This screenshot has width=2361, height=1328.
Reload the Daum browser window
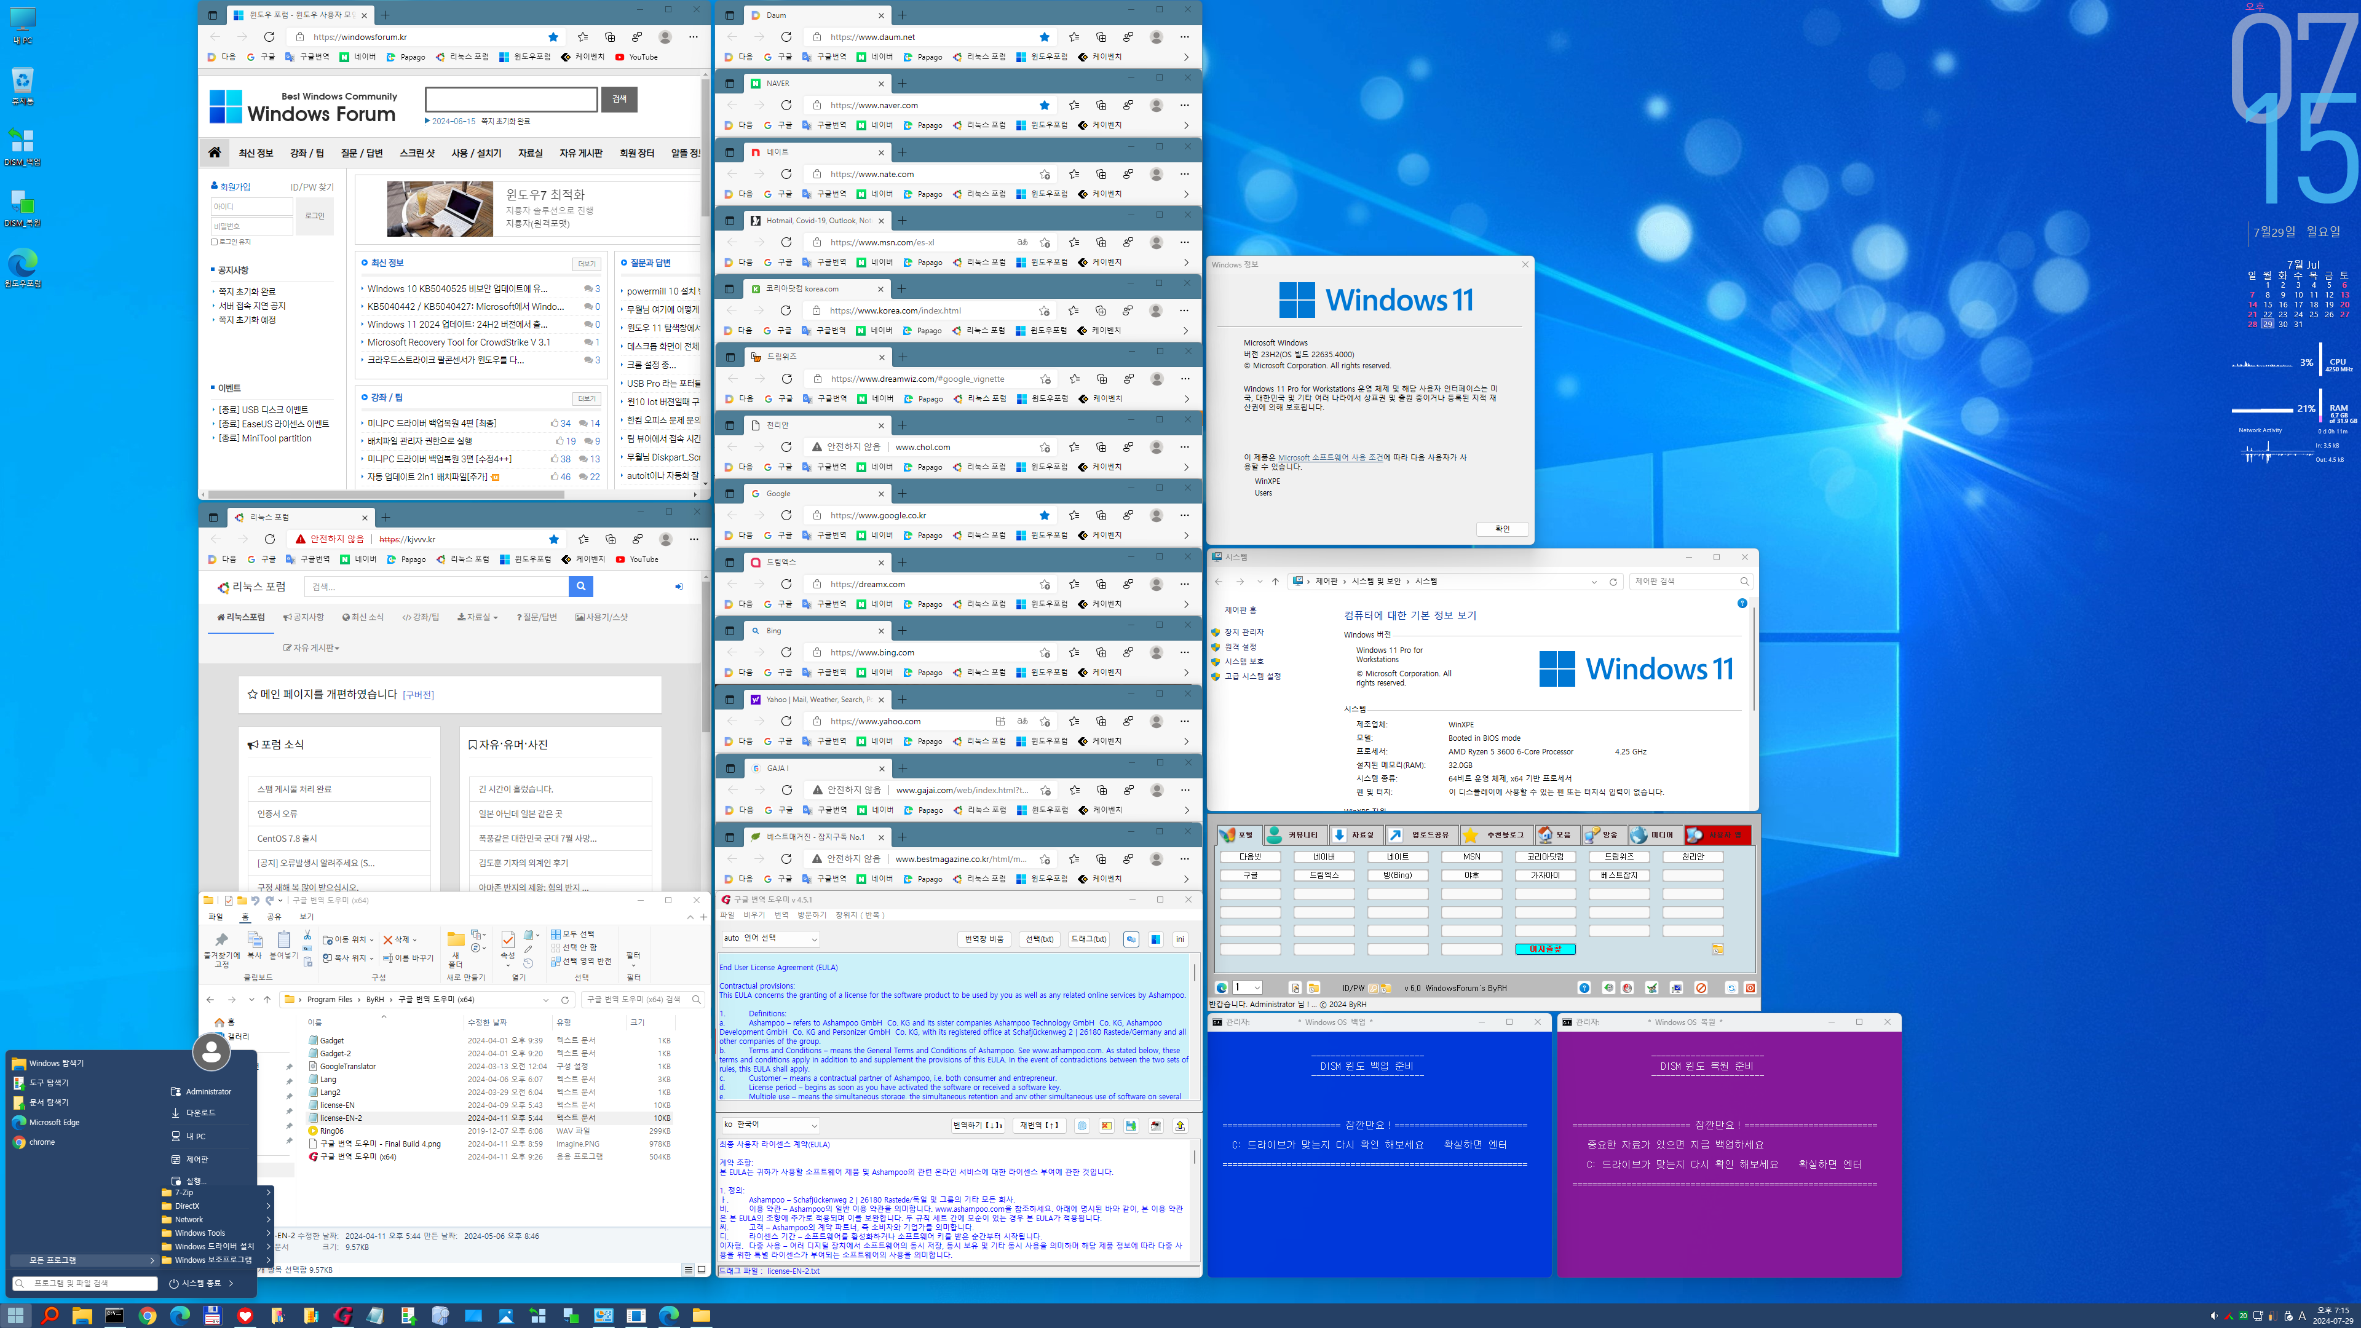coord(786,37)
